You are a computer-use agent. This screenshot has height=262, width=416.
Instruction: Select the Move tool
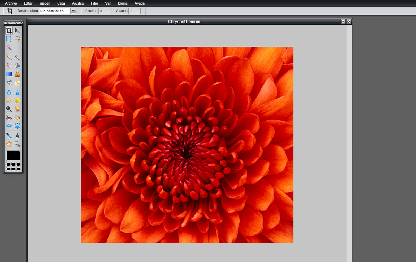17,31
